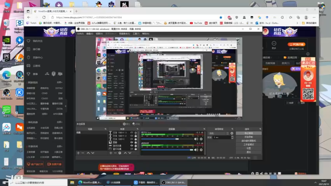Remove the selected scene with the minus icon
Viewport: 331px width, 186px height.
83,153
